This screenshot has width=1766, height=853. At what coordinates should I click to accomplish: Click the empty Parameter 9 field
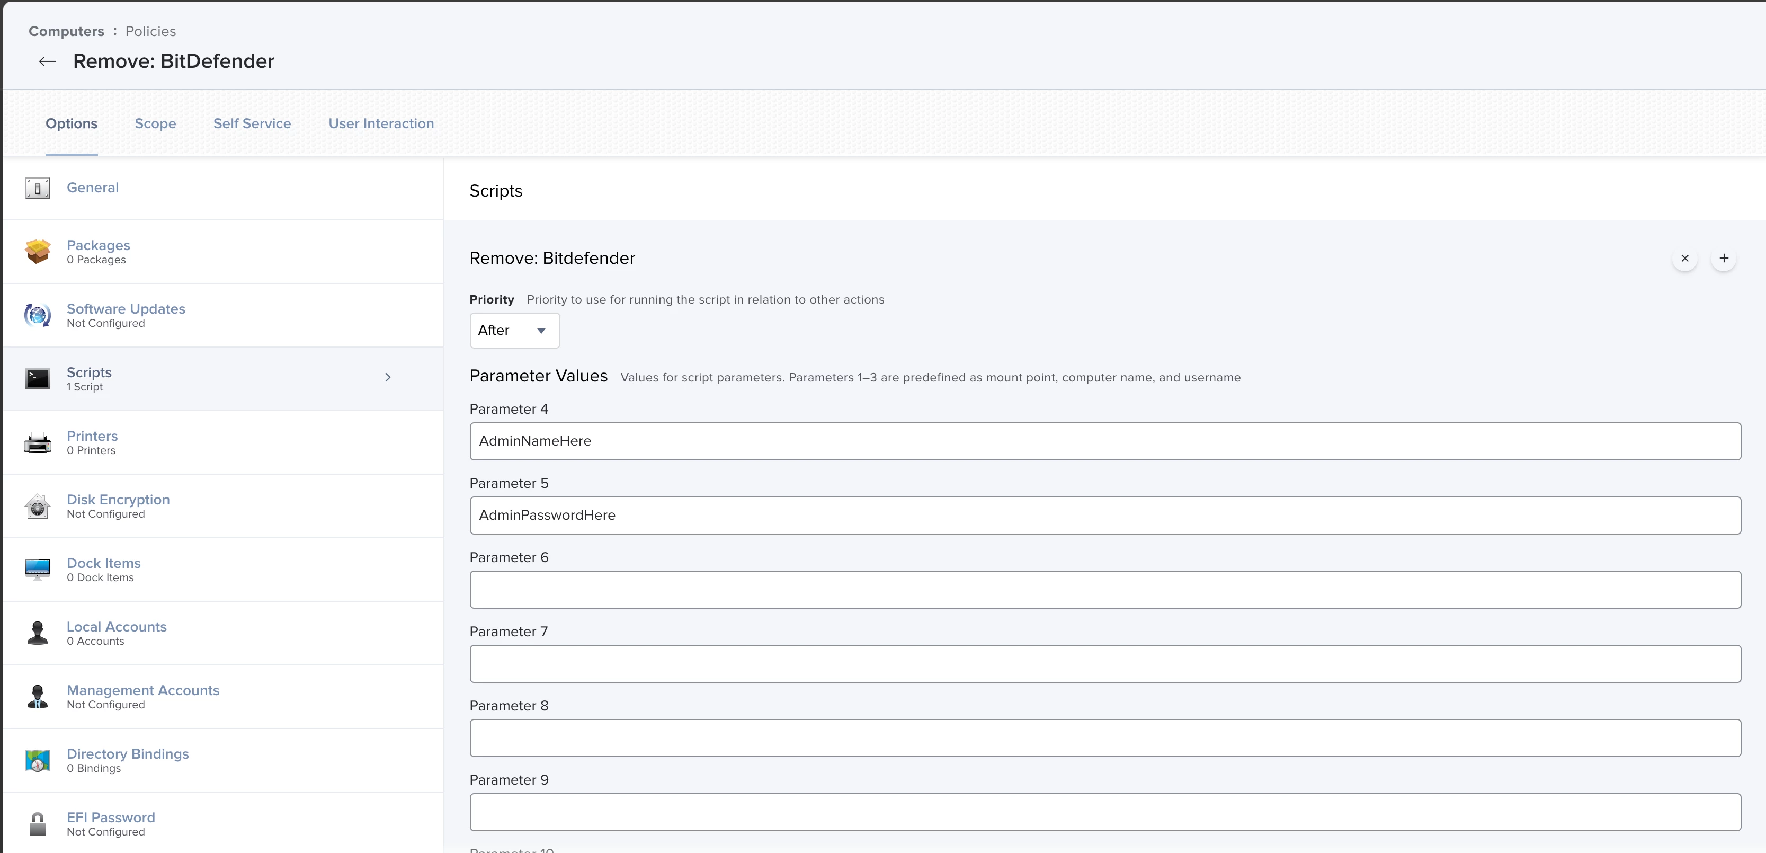1105,812
